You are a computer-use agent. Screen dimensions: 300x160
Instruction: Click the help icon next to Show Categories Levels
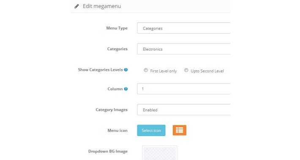(125, 70)
